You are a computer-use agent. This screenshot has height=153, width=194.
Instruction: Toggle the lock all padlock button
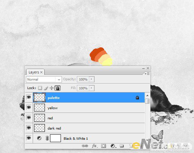[x=58, y=88]
